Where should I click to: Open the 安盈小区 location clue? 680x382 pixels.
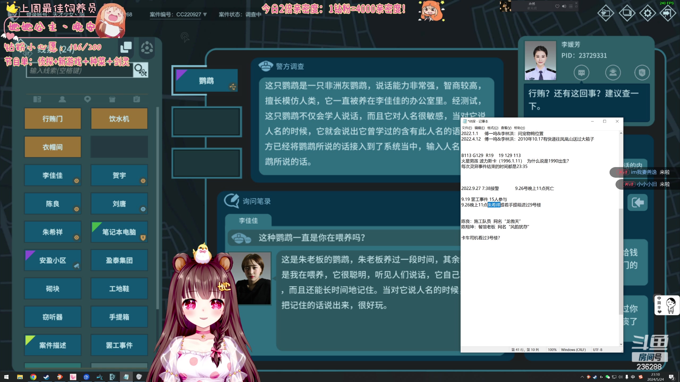pyautogui.click(x=53, y=260)
